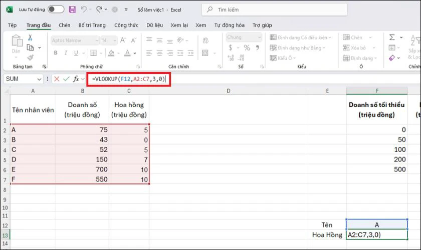
Task: Switch to the Công thức tab
Action: pyautogui.click(x=126, y=25)
